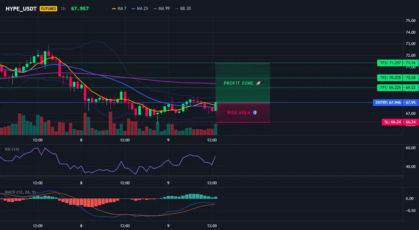Toggle the BB 20 legend entry
Screen dimensions: 419x230
[183, 9]
